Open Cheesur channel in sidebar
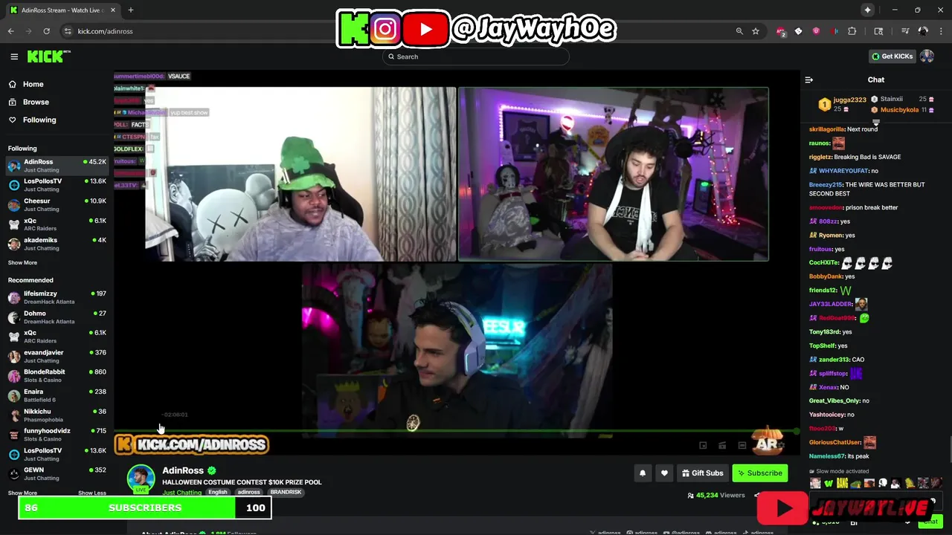 [57, 204]
